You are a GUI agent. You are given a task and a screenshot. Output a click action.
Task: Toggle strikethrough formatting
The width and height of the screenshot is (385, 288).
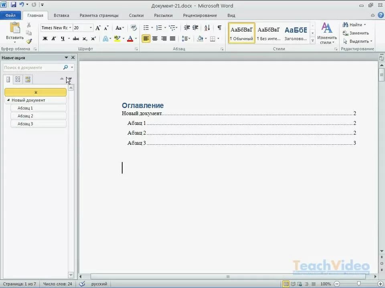76,39
